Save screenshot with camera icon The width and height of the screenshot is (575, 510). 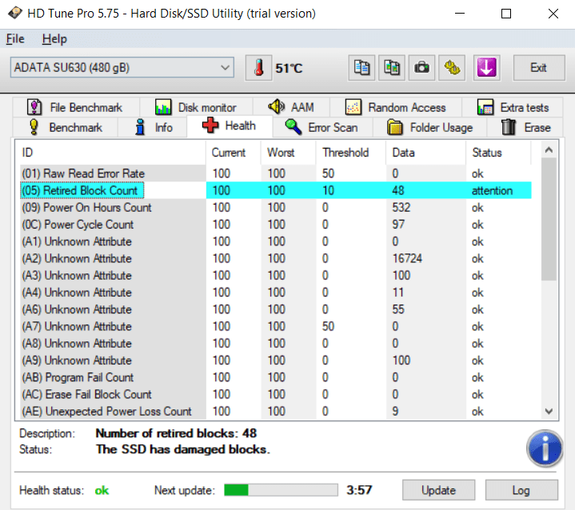tap(421, 68)
